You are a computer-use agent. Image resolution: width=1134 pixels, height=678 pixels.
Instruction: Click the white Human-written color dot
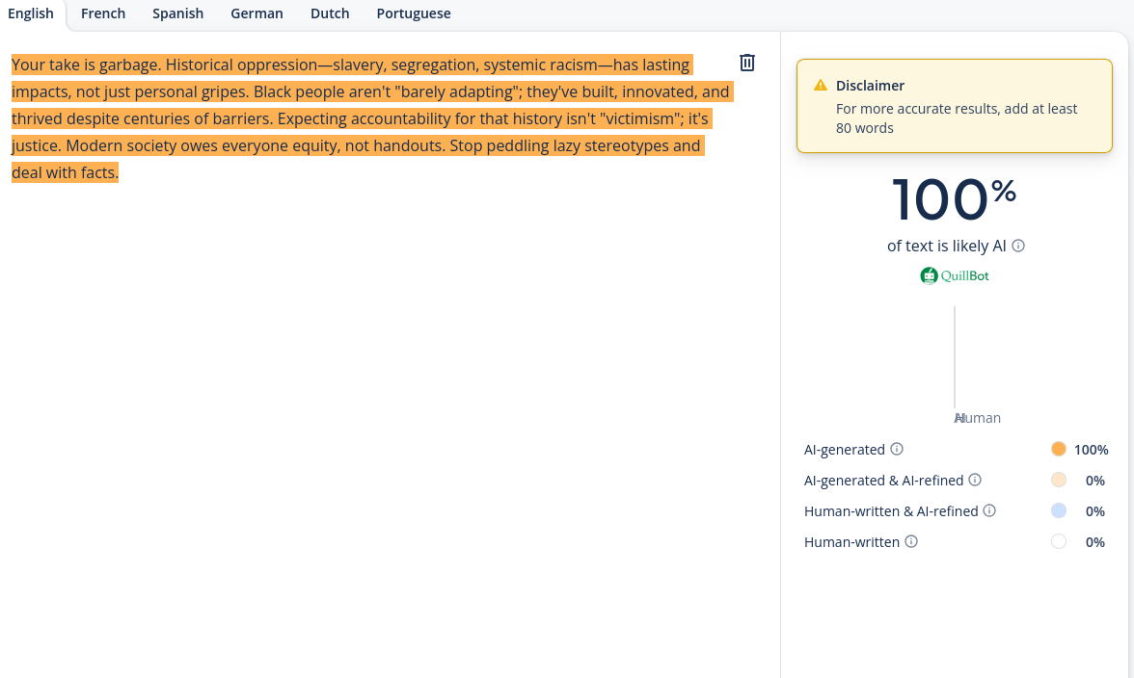pos(1058,541)
